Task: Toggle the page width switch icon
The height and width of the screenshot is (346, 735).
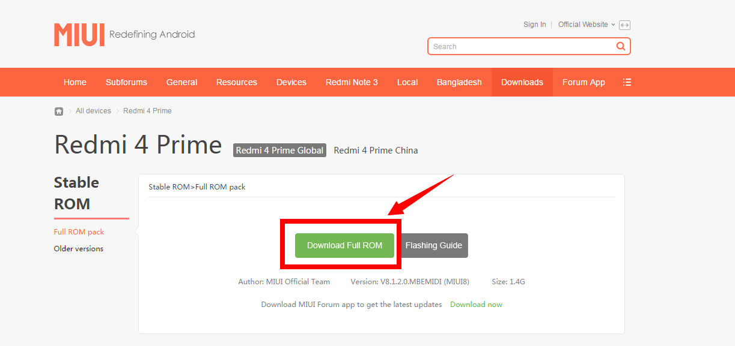Action: (625, 25)
